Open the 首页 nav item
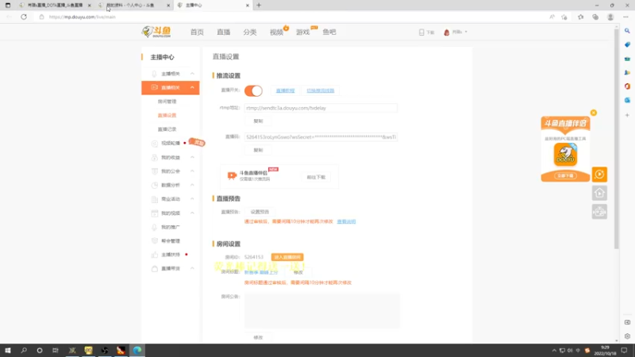The image size is (635, 357). point(197,32)
